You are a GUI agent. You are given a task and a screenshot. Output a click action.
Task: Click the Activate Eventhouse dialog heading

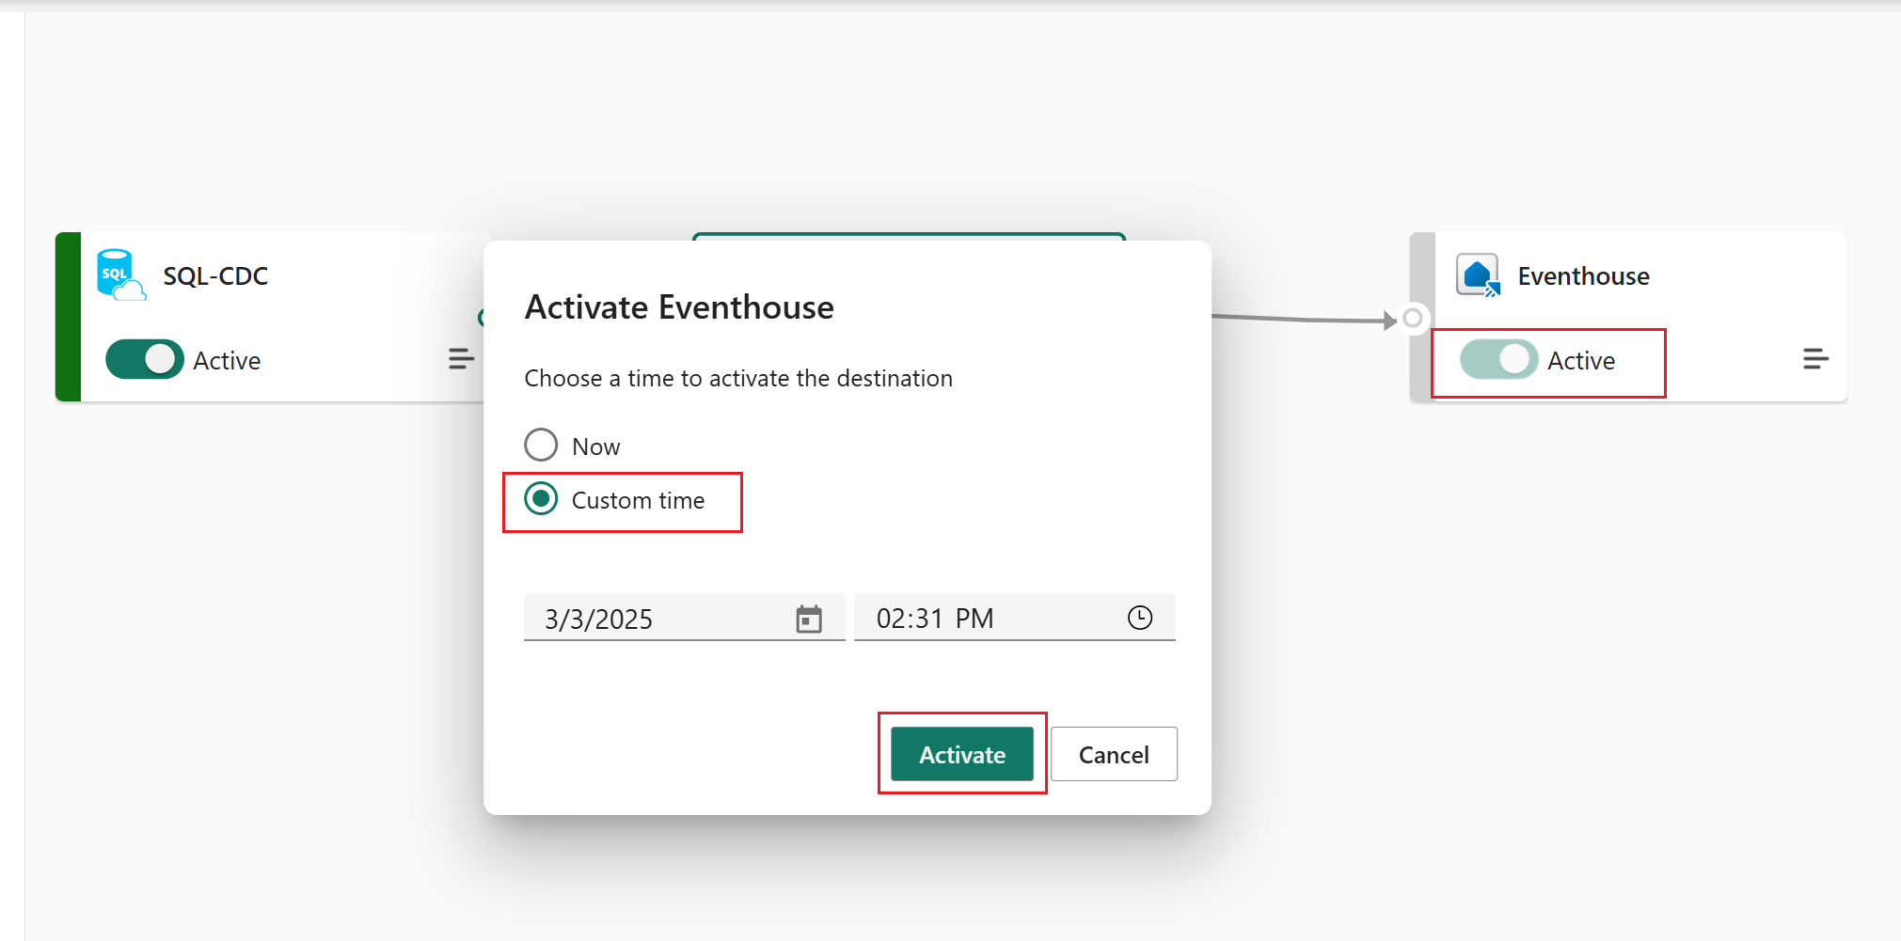click(679, 307)
